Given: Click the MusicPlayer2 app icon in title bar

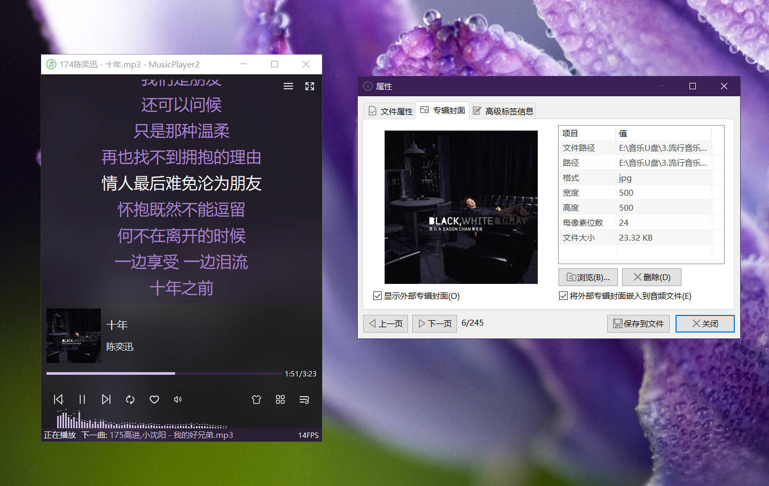Looking at the screenshot, I should point(51,64).
